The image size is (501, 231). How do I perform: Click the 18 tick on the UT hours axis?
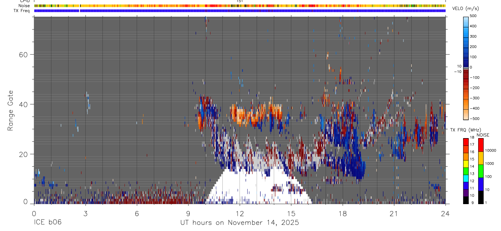[x=342, y=213]
